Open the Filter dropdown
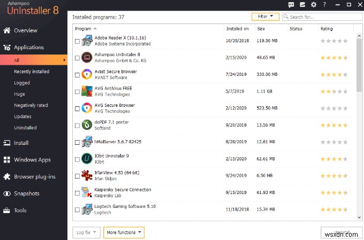Viewport: 364px width, 240px height. tap(265, 17)
